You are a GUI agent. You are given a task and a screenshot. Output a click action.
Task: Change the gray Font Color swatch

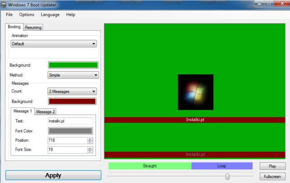[x=70, y=131]
